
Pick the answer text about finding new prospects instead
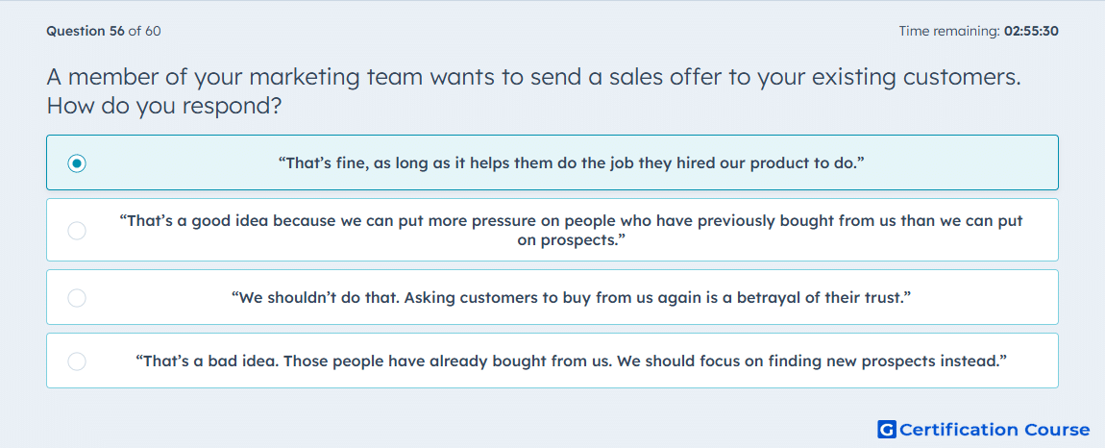[x=572, y=361]
